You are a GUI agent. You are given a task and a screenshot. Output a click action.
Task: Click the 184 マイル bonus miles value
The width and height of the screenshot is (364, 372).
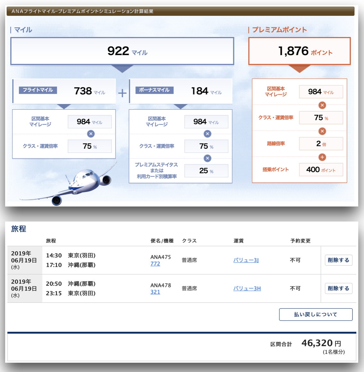click(206, 91)
